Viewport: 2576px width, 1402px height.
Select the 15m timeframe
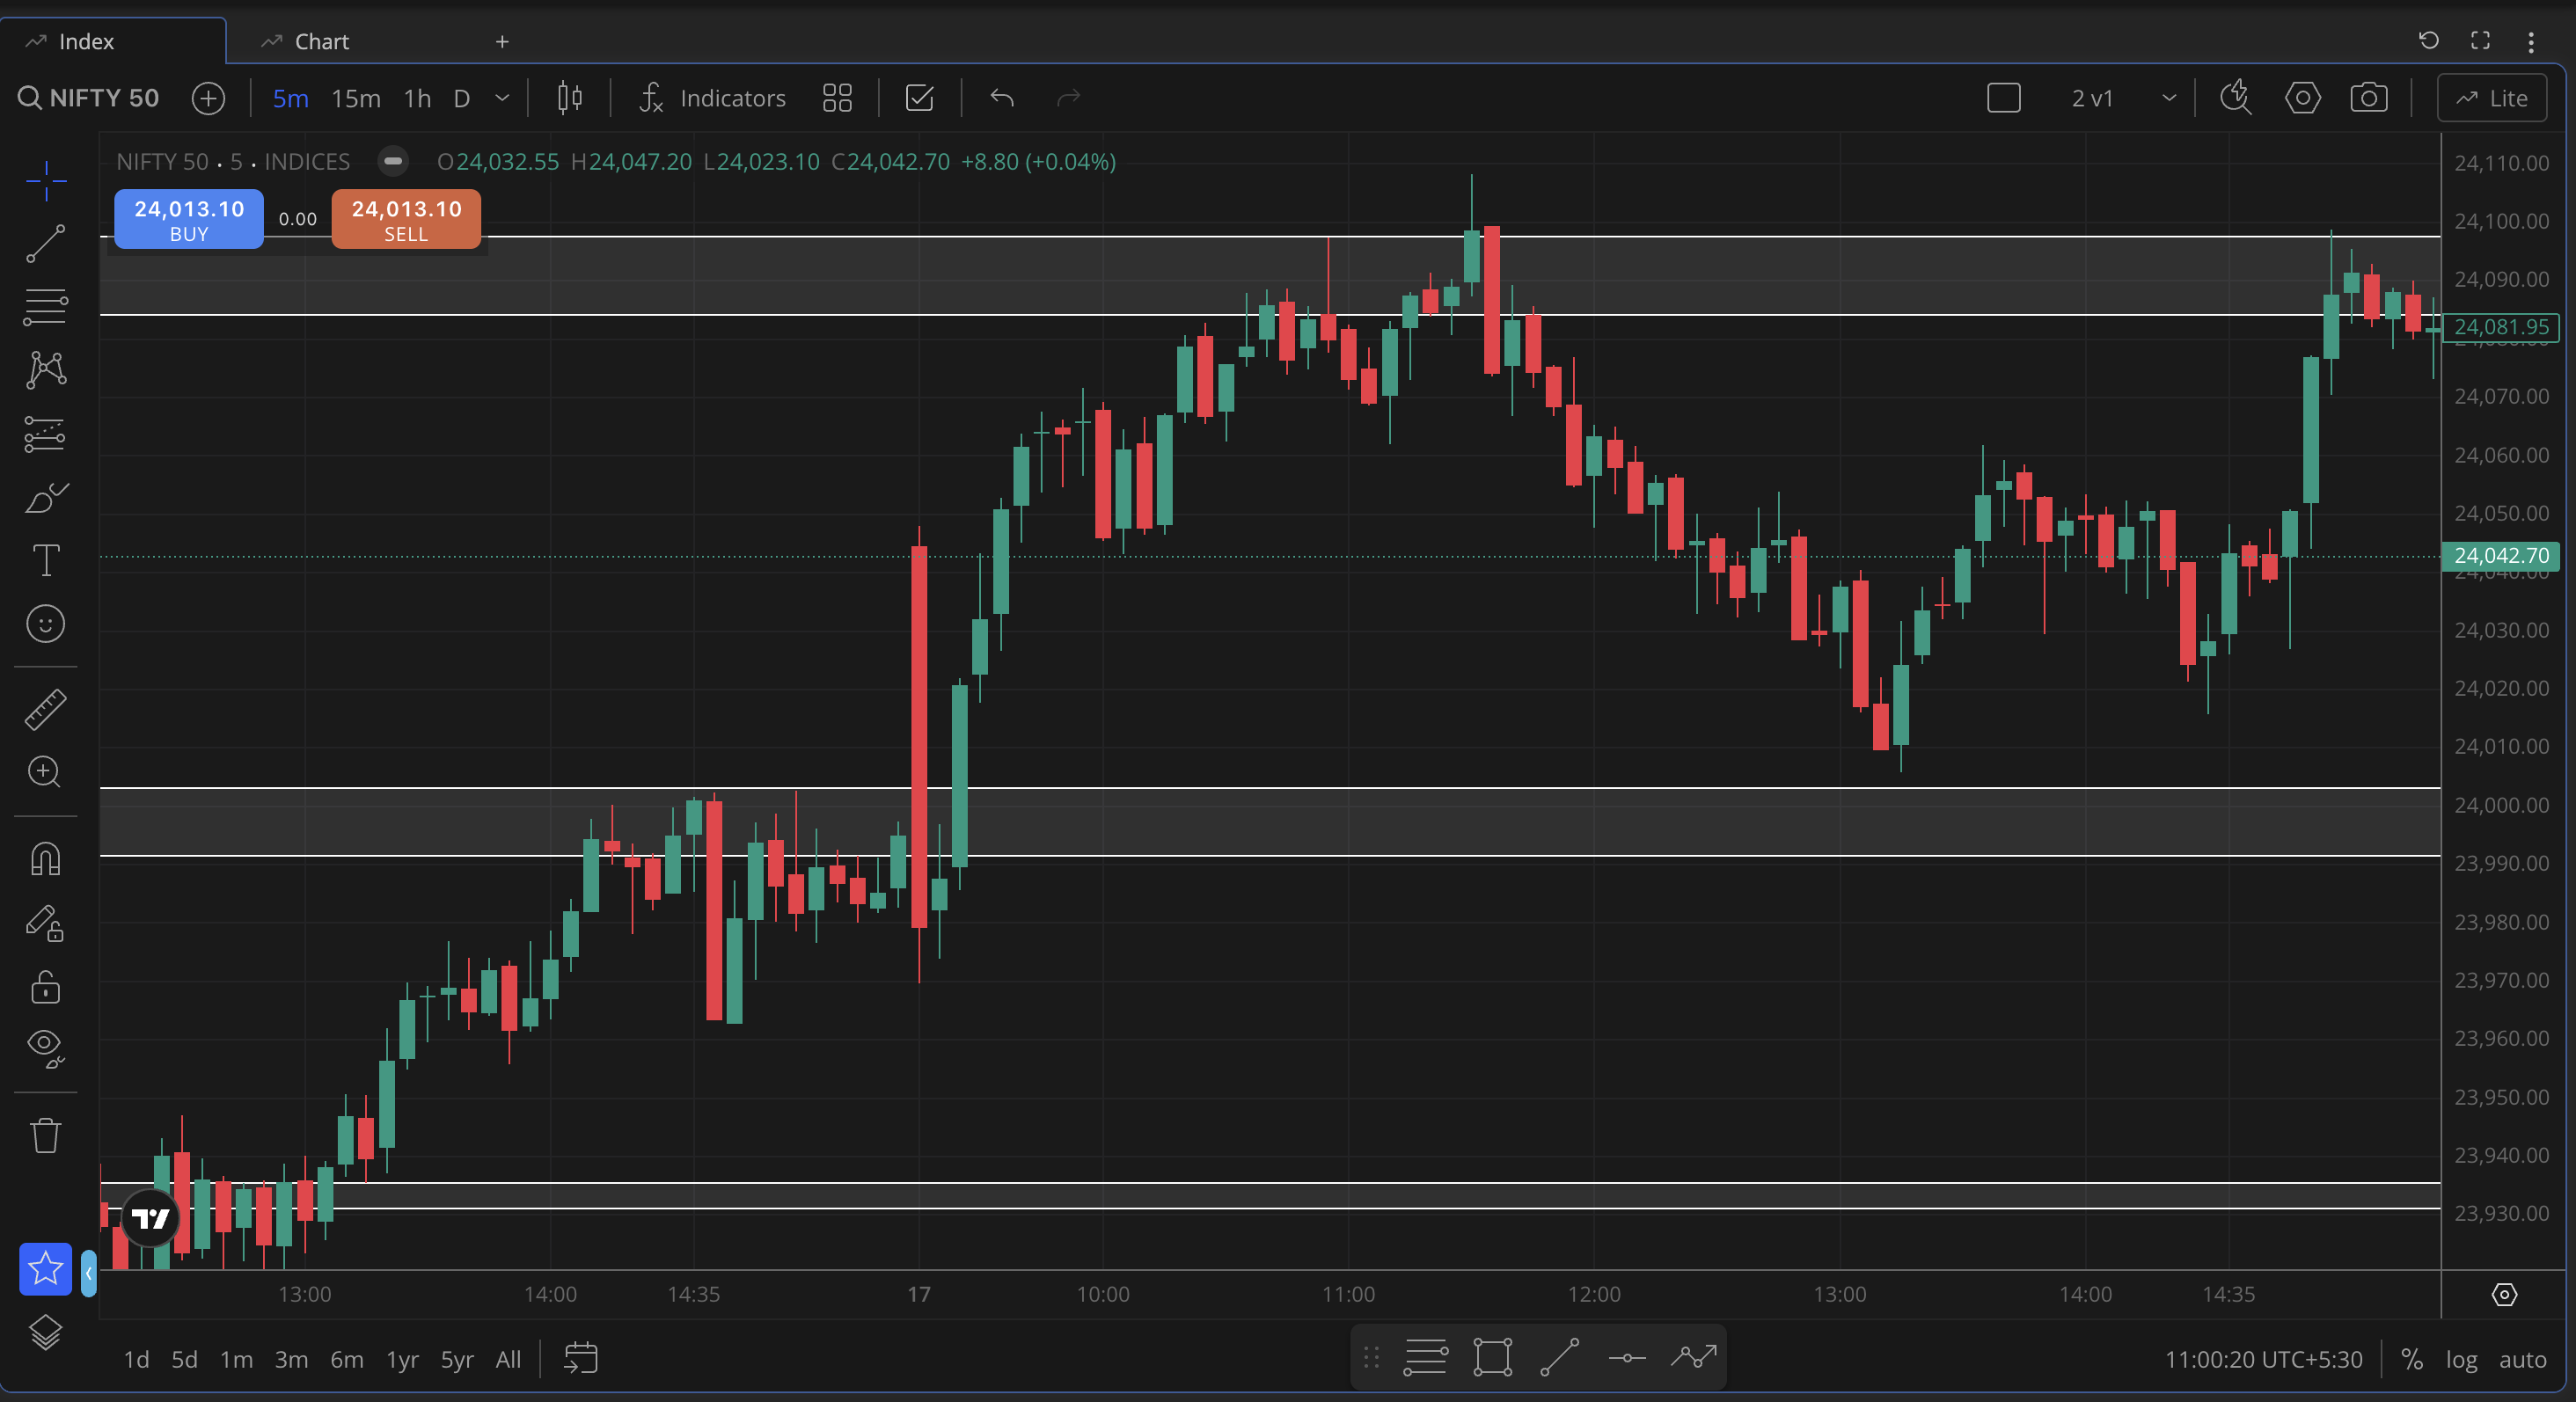click(x=356, y=98)
